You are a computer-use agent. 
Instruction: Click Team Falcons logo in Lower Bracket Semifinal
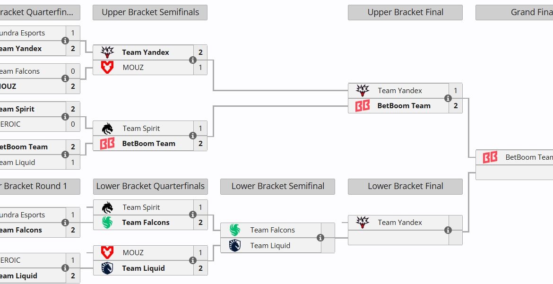tap(235, 230)
